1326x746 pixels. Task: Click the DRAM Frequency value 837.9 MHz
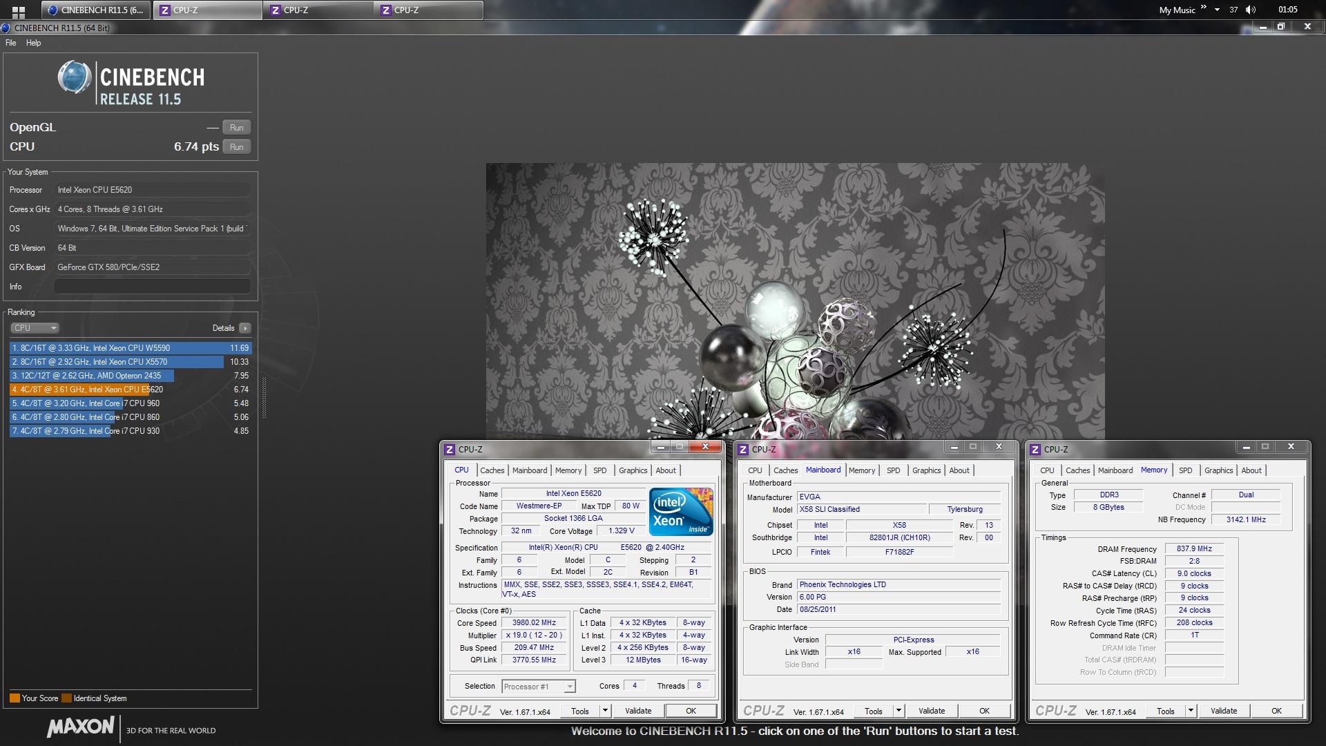(1194, 549)
